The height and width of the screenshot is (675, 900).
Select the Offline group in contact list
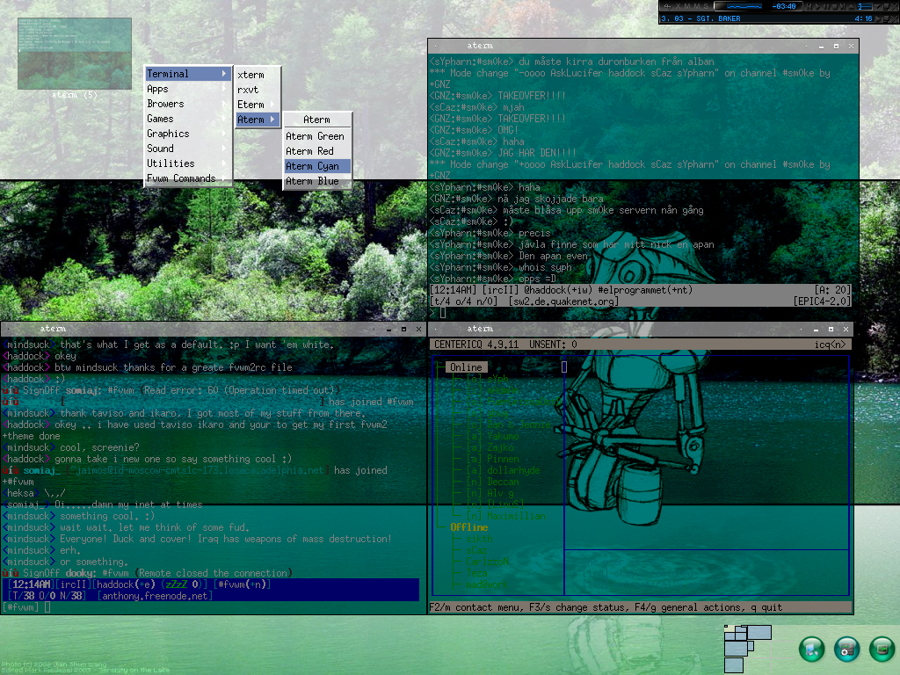468,527
